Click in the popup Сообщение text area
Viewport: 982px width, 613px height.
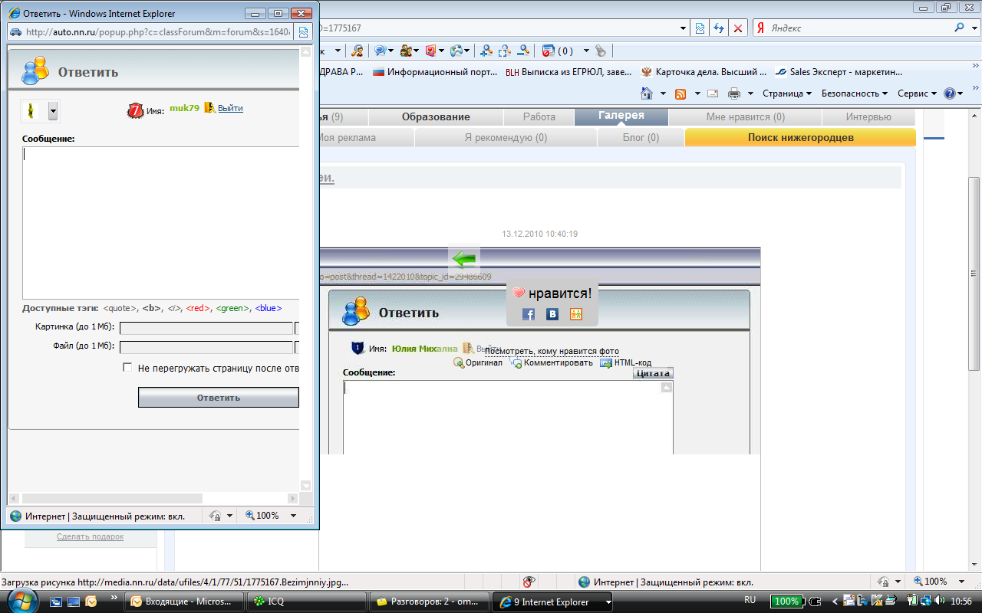(160, 222)
